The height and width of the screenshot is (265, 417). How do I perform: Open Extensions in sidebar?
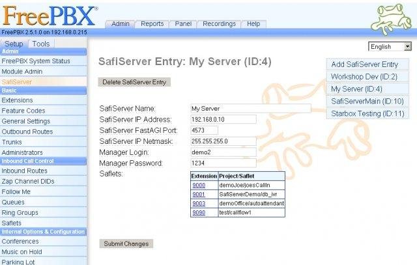(x=44, y=100)
